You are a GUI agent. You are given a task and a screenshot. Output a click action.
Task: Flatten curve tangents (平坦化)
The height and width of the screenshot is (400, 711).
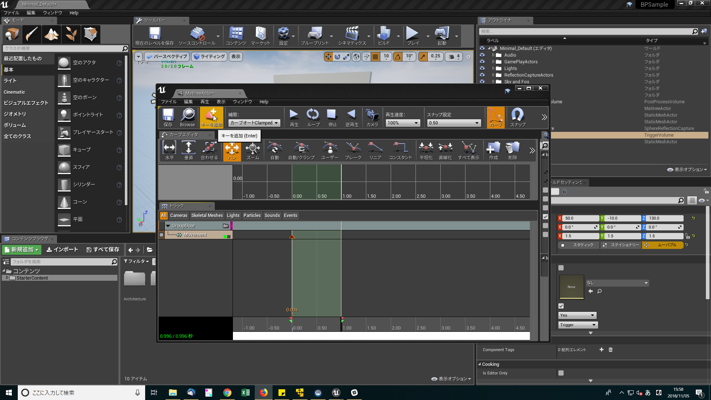click(x=426, y=150)
